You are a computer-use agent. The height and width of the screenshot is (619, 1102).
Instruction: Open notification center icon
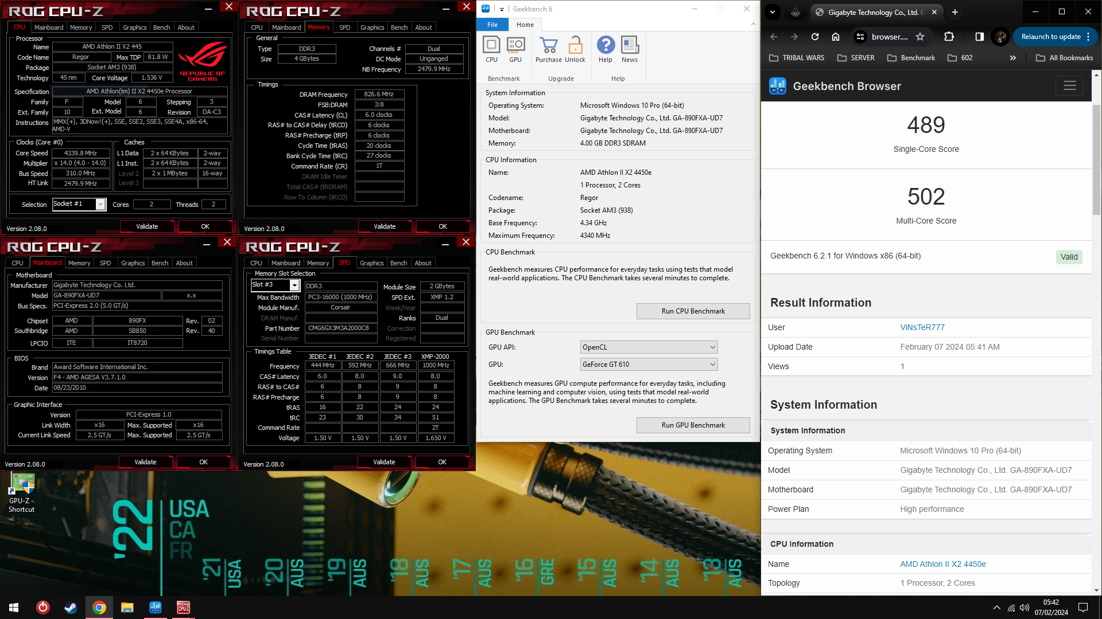[x=1083, y=608]
